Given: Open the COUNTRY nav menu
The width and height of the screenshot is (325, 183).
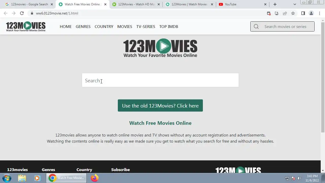Looking at the screenshot, I should 104,26.
